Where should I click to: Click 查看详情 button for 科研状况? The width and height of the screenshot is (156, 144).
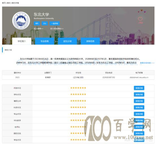click(139, 108)
